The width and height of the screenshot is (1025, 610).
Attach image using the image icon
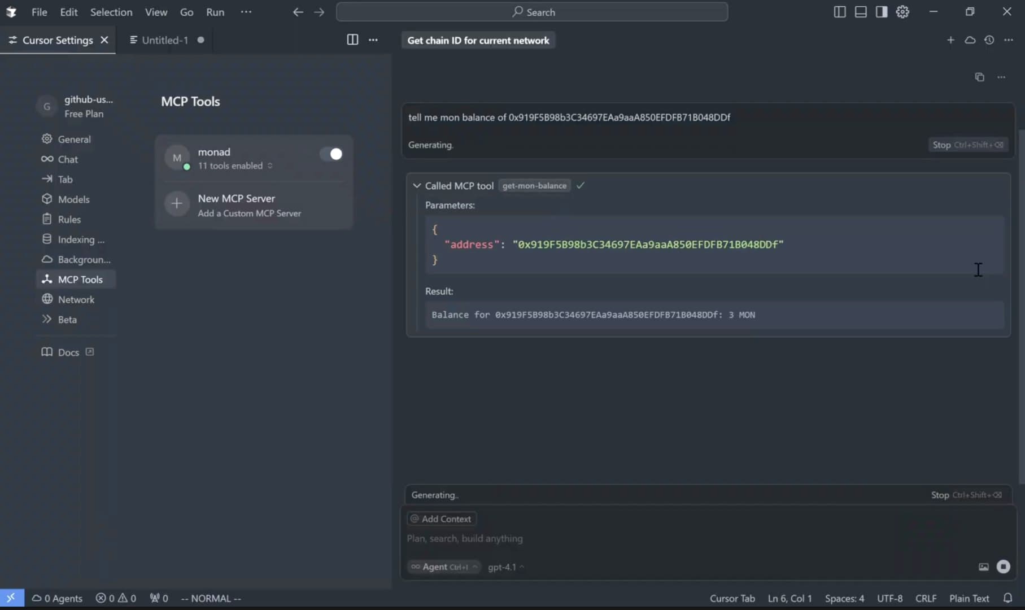tap(983, 567)
